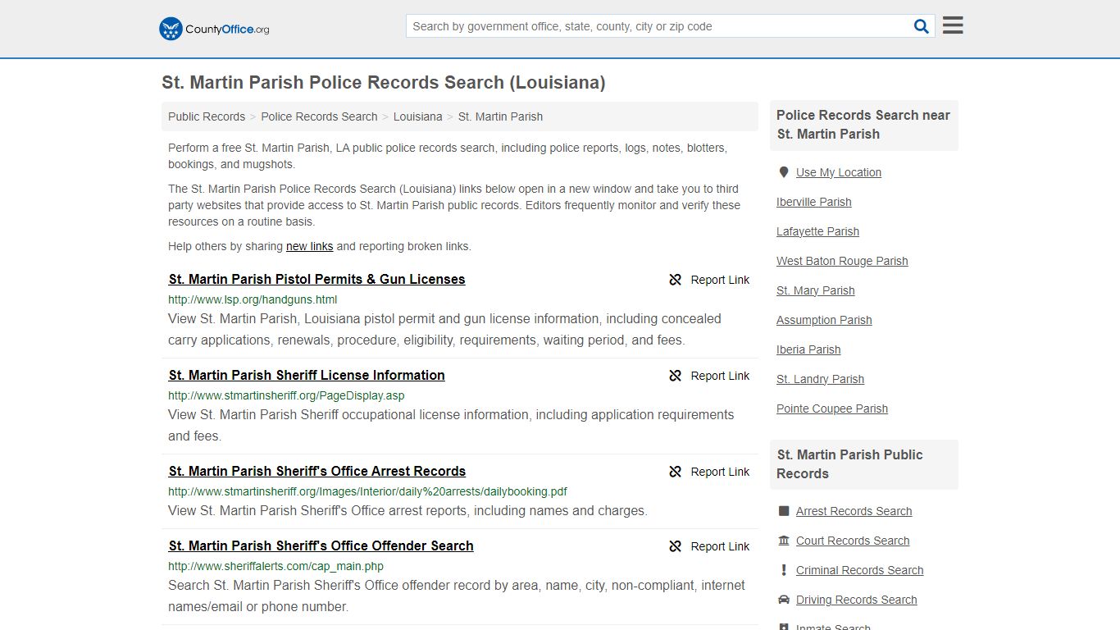Open Court Records Search link
The width and height of the screenshot is (1120, 630).
pyautogui.click(x=853, y=541)
